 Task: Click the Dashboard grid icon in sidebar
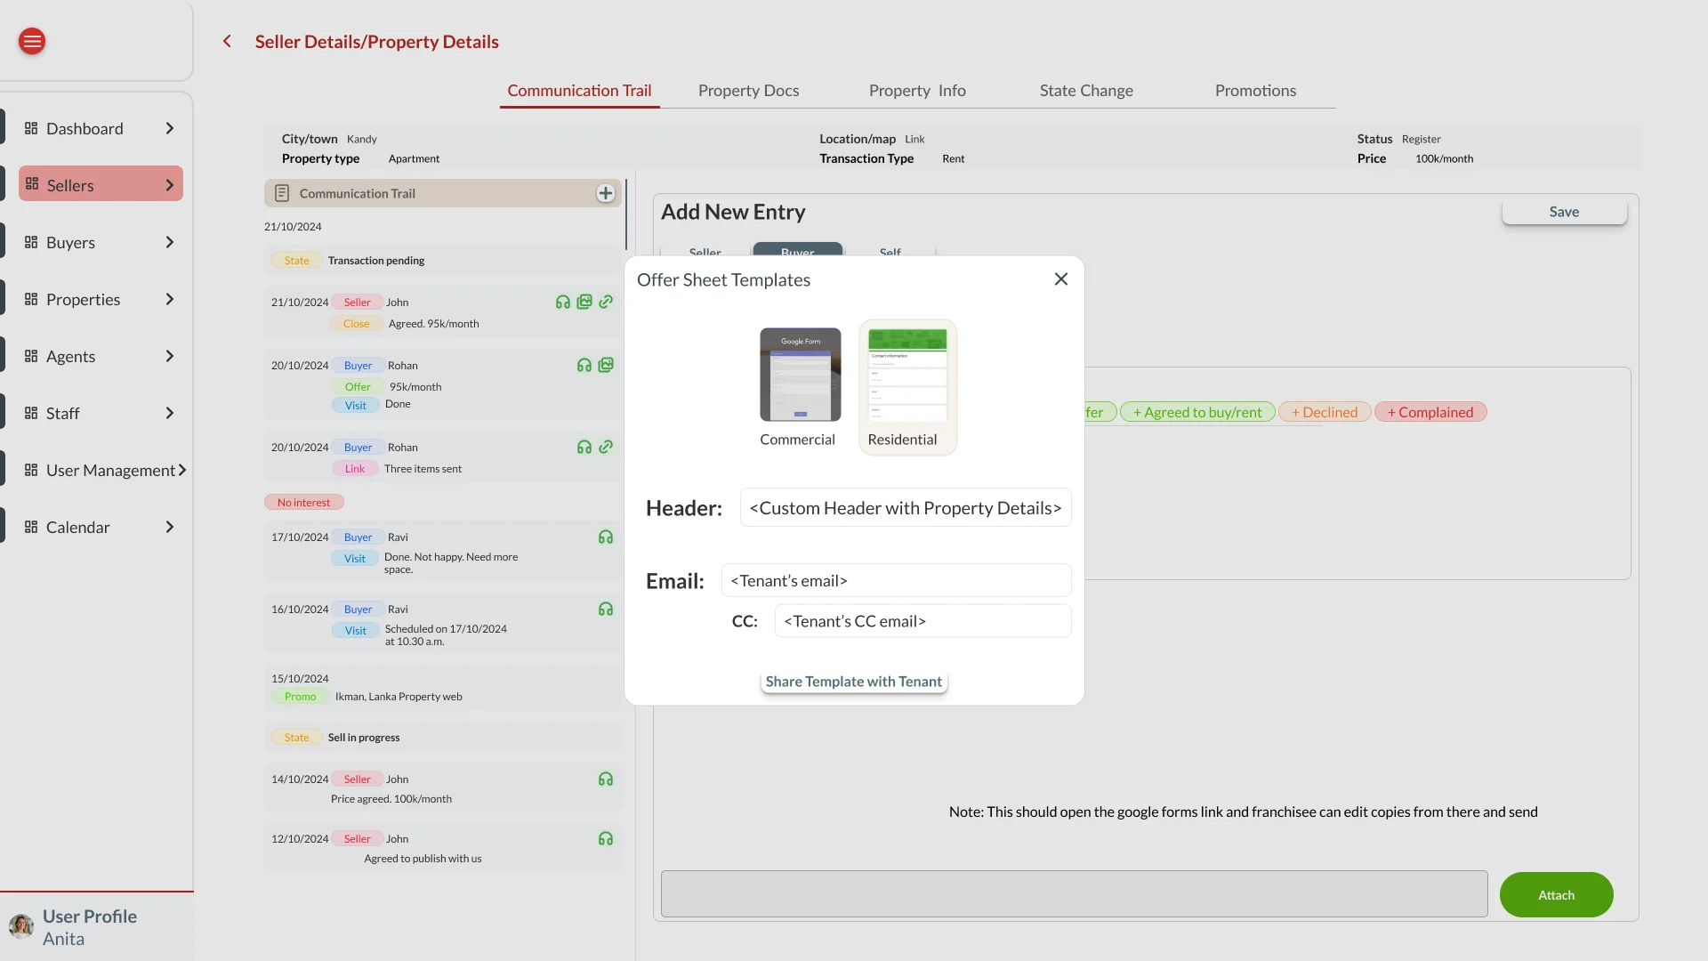(31, 128)
